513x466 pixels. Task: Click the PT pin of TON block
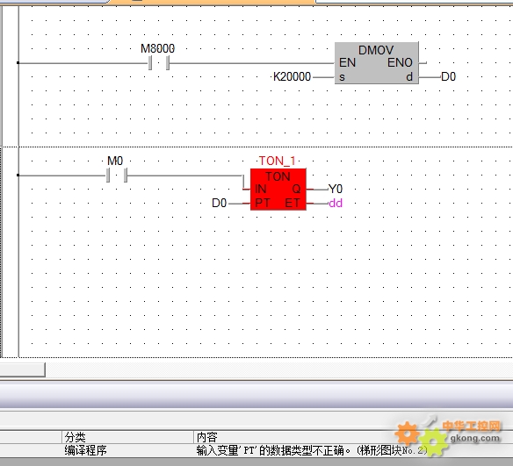click(x=263, y=203)
